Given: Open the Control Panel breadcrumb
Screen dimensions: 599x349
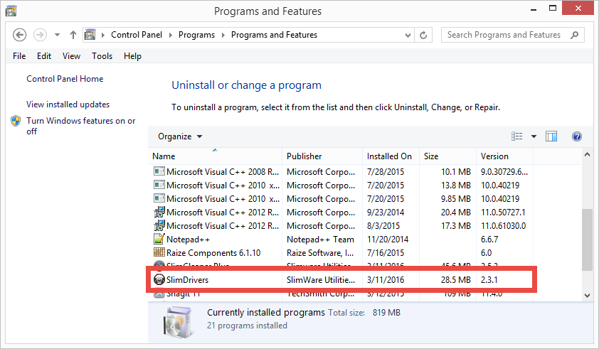Looking at the screenshot, I should coord(137,35).
